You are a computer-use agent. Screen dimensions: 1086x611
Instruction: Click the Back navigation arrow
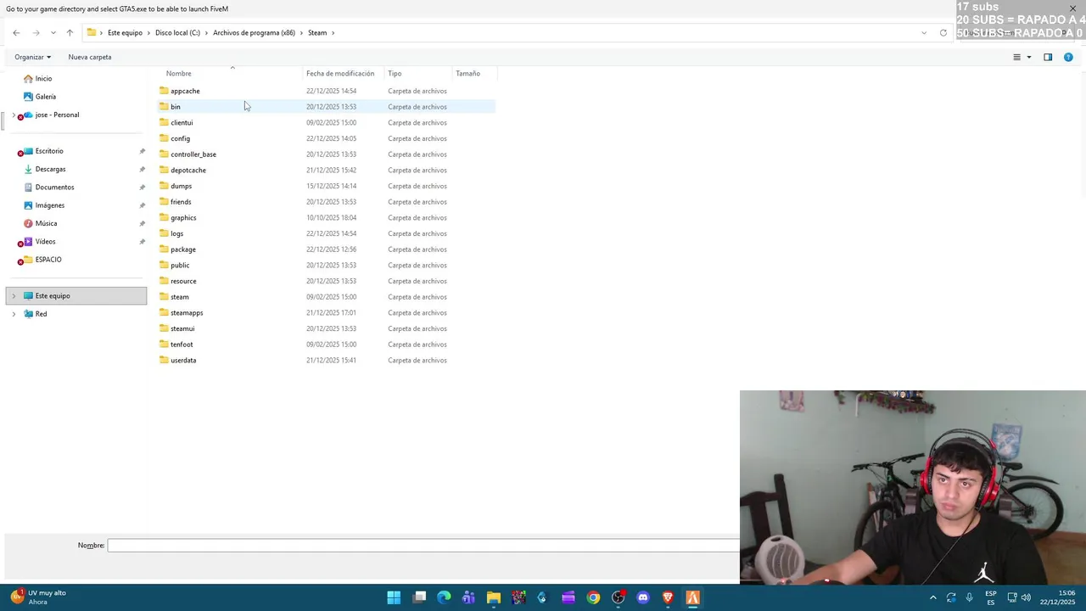[16, 33]
